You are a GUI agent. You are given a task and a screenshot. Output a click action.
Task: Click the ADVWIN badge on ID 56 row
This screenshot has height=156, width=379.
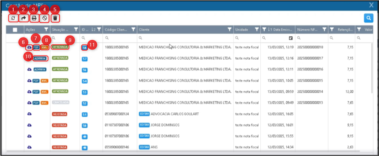pos(40,70)
